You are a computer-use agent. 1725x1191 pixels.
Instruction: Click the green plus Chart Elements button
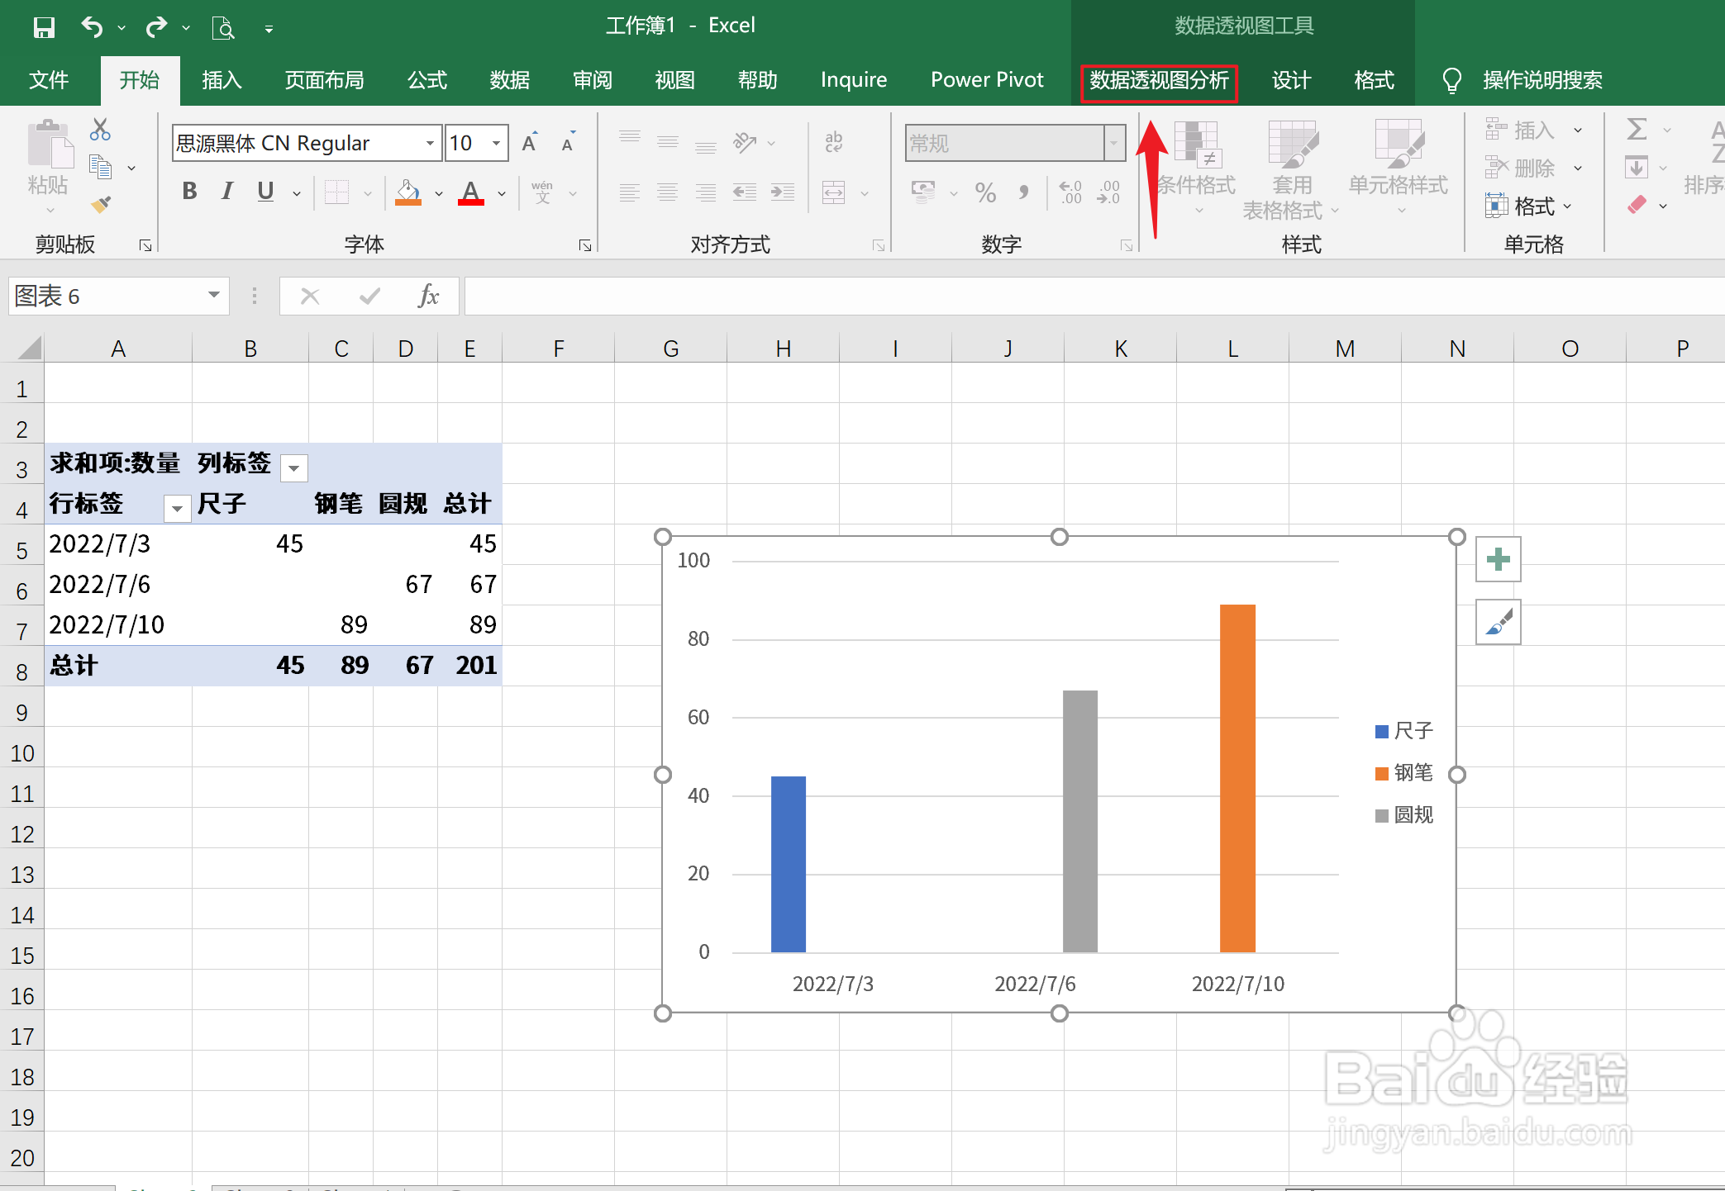pyautogui.click(x=1498, y=560)
